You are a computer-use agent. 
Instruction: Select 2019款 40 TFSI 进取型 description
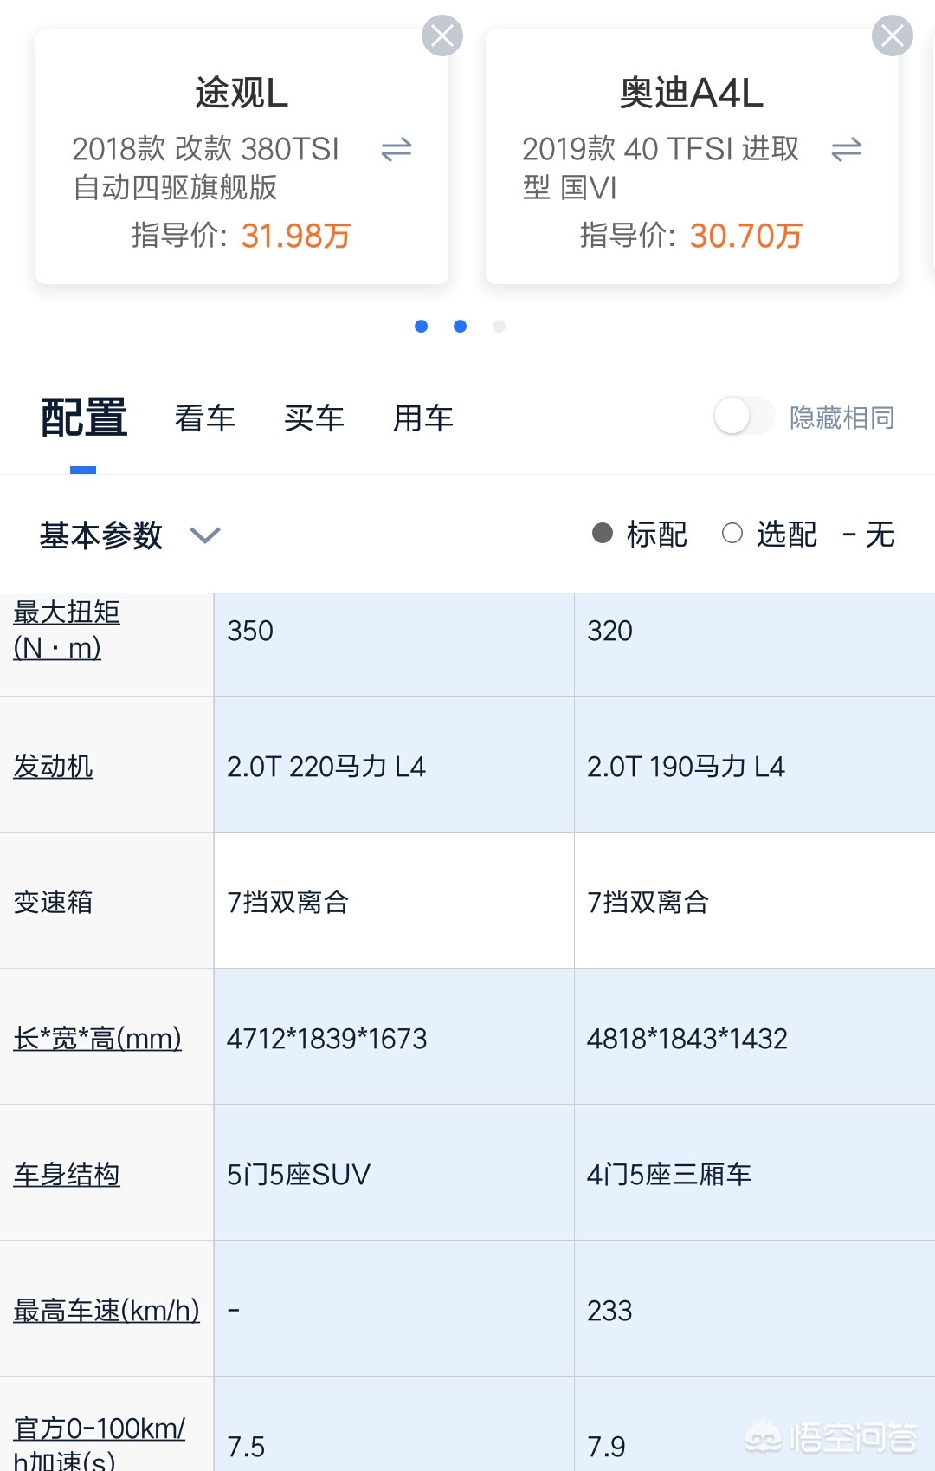click(661, 168)
